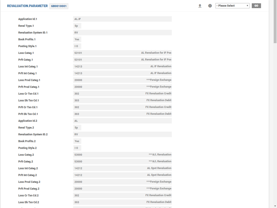This screenshot has width=277, height=208.
Task: Open the Please Select dropdown
Action: [232, 6]
